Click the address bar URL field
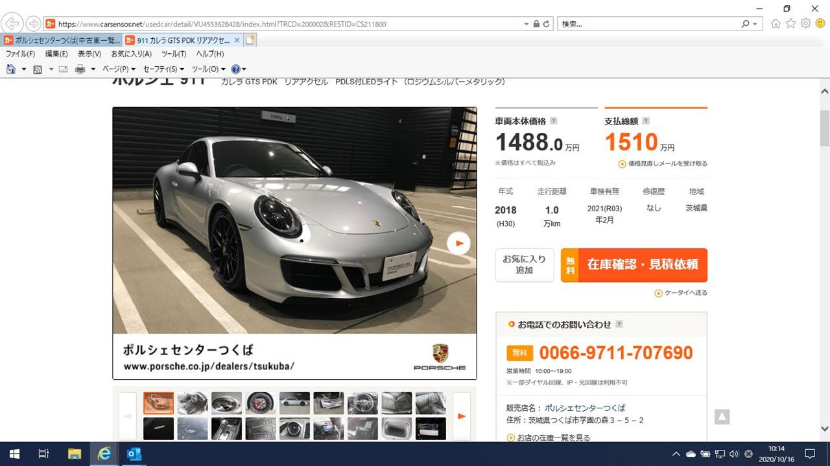Viewport: 830px width, 466px height. 289,24
